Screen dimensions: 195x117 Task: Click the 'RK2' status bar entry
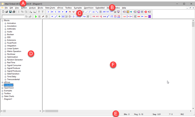coord(182,114)
